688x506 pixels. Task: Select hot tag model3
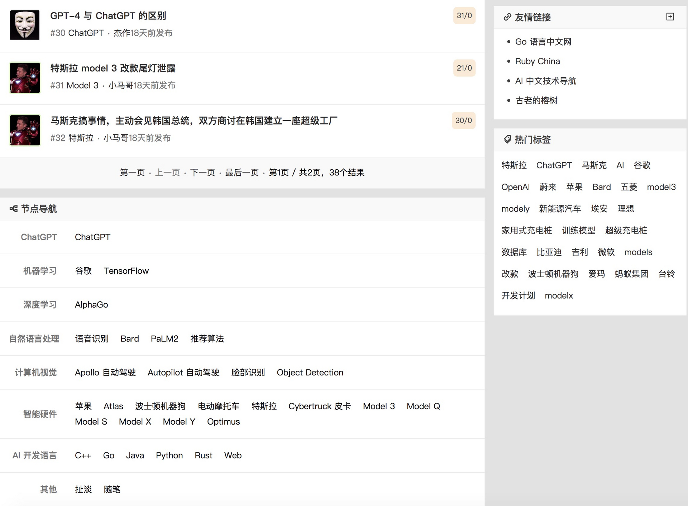(661, 187)
